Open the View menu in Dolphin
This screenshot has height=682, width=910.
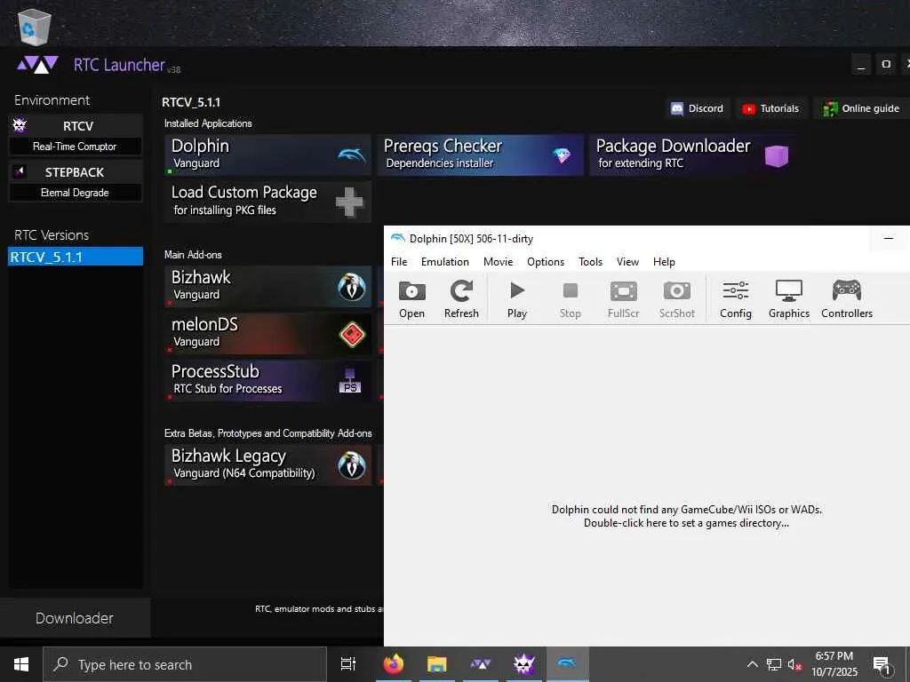pyautogui.click(x=627, y=262)
